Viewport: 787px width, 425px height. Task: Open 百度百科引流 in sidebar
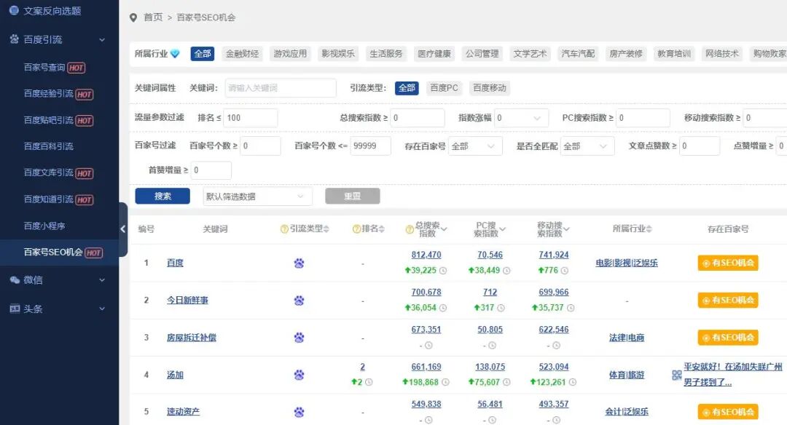coord(49,146)
